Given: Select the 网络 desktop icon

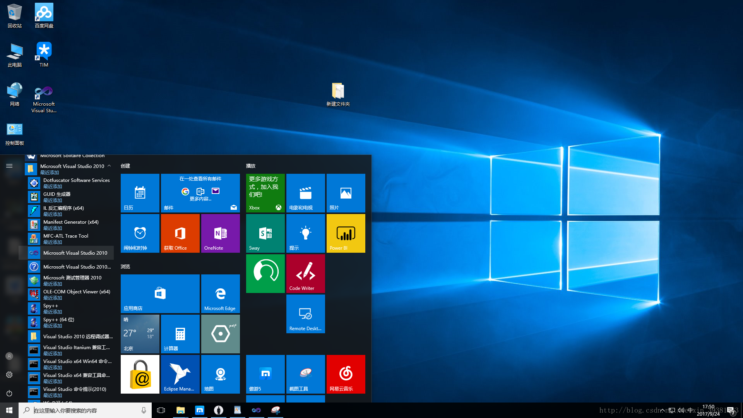Looking at the screenshot, I should tap(15, 94).
